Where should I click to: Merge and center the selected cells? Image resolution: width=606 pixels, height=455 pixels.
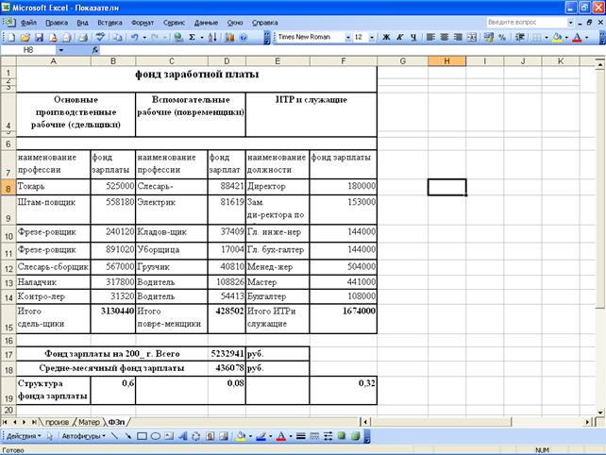[x=472, y=38]
